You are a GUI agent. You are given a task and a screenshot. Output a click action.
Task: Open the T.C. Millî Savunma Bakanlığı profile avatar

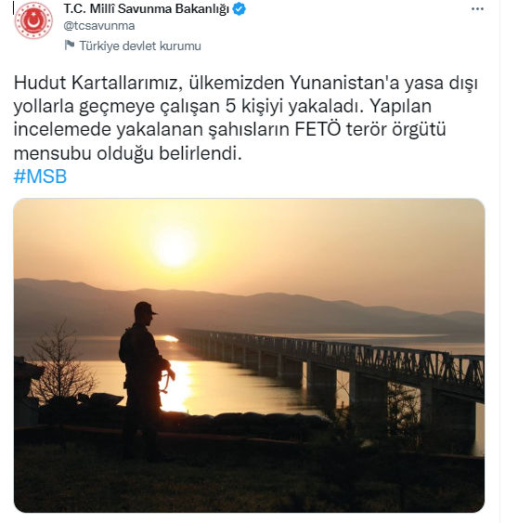coord(33,21)
